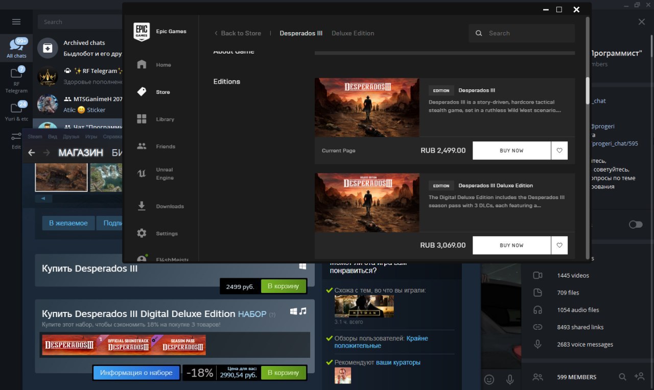The image size is (654, 390).
Task: Buy now Desperados III for RUB 2,499.00
Action: 511,151
